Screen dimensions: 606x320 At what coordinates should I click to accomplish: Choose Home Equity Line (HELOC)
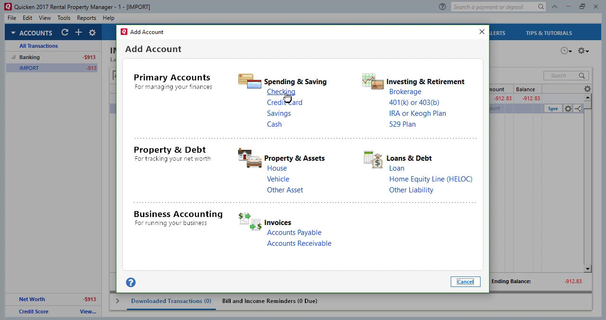click(431, 179)
